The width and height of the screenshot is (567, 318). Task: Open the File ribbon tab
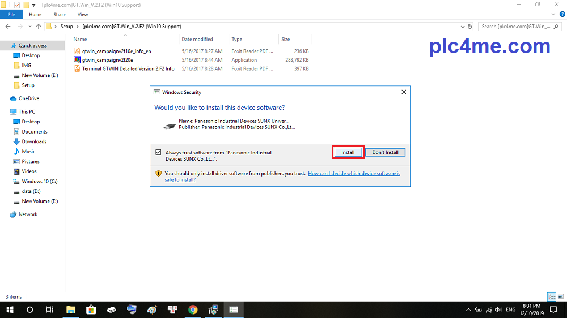pos(11,15)
